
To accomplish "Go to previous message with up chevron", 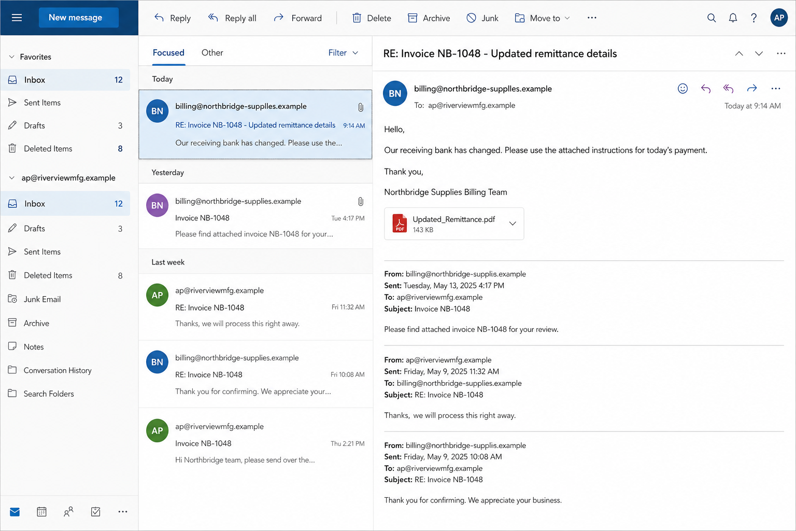I will (739, 53).
